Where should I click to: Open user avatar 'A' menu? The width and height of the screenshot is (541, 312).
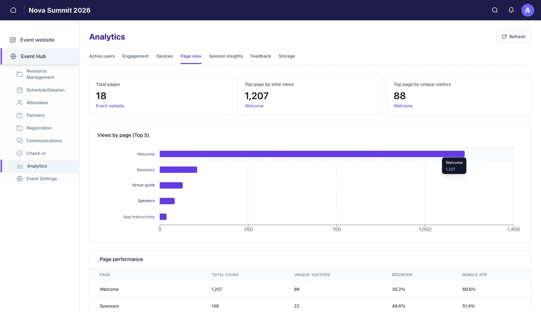point(527,10)
